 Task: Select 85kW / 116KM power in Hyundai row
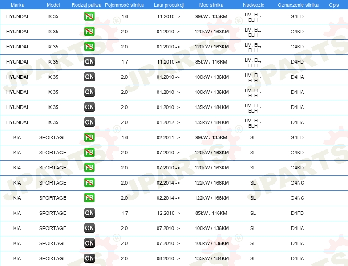pos(211,62)
